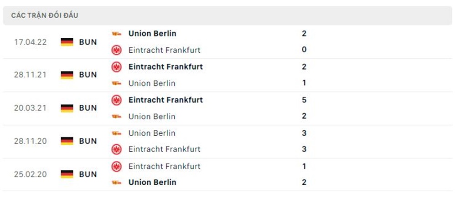Click the 28.11.20 match date
The image size is (456, 198).
[x=30, y=141]
